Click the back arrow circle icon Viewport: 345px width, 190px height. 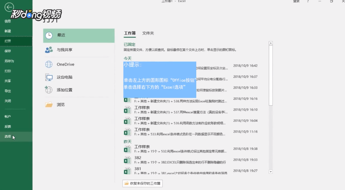click(9, 7)
